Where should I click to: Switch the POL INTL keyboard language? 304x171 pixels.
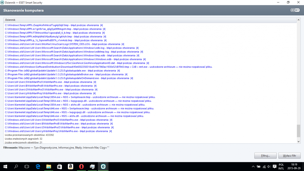pos(281,166)
